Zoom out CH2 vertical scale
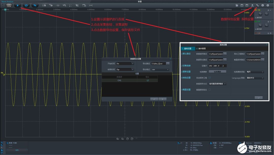The height and width of the screenshot is (155, 274). coord(266,25)
